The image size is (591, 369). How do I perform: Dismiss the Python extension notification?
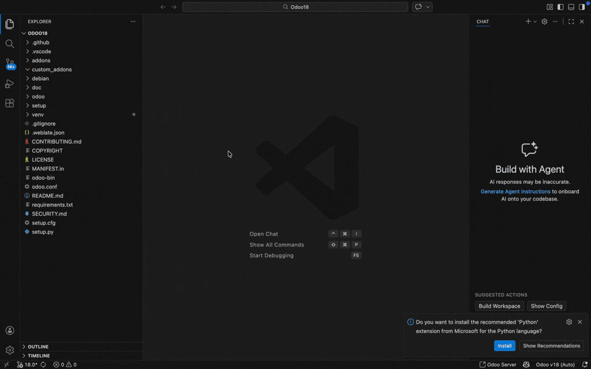click(580, 322)
